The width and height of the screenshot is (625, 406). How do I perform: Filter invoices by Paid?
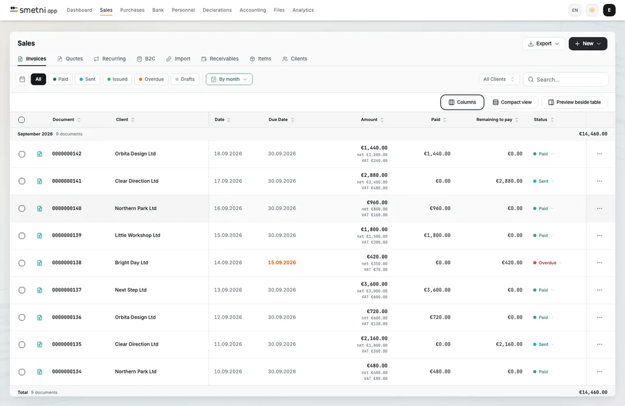[x=61, y=79]
